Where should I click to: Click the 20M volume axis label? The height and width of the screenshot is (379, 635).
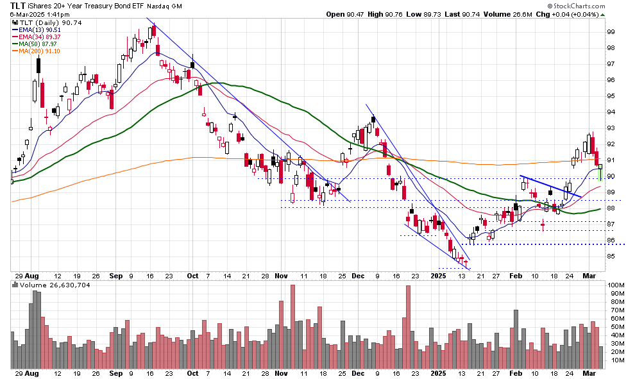pos(617,352)
